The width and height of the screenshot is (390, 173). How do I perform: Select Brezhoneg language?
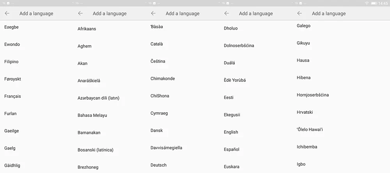click(88, 167)
